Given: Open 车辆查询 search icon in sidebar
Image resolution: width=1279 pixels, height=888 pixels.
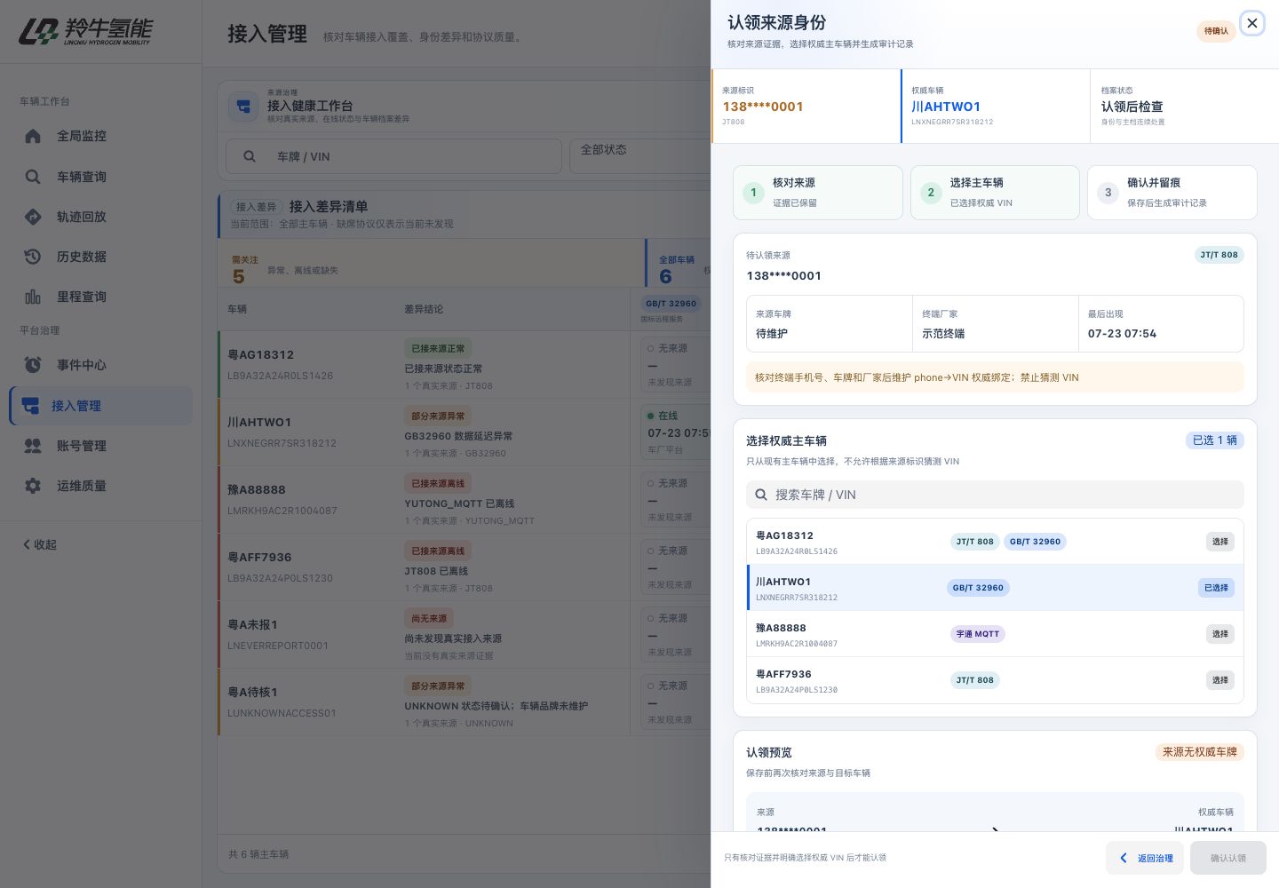Looking at the screenshot, I should coord(33,177).
